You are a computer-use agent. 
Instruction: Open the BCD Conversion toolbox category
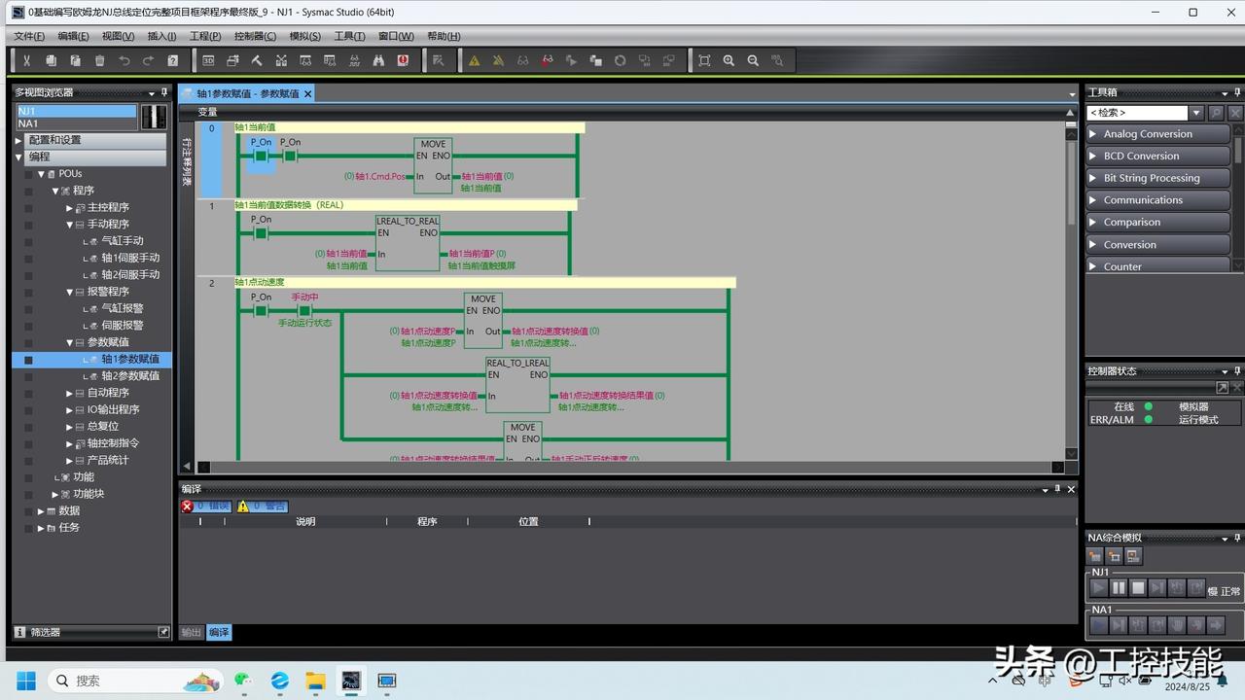coord(1157,156)
